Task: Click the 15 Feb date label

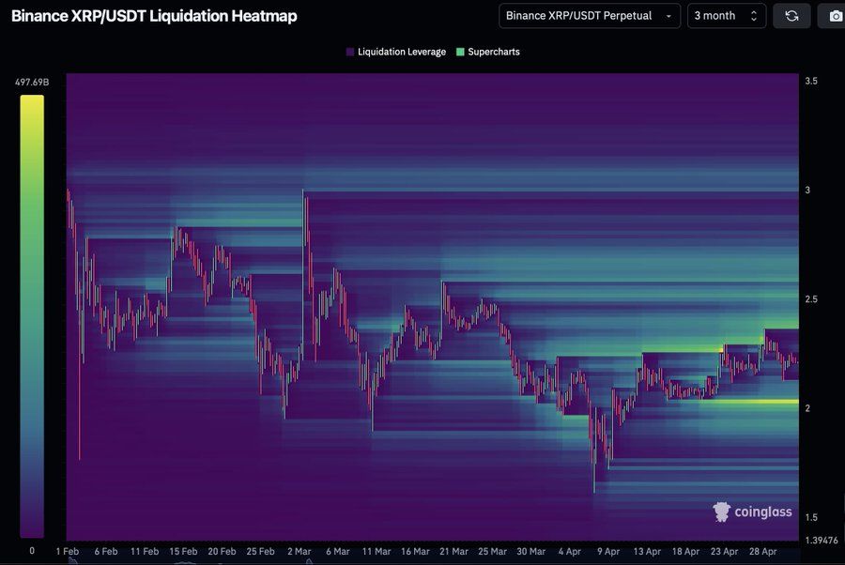Action: coord(183,552)
